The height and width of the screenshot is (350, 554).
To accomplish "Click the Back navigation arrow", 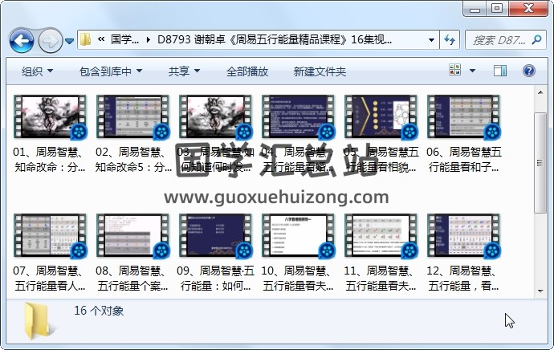I will (x=22, y=39).
